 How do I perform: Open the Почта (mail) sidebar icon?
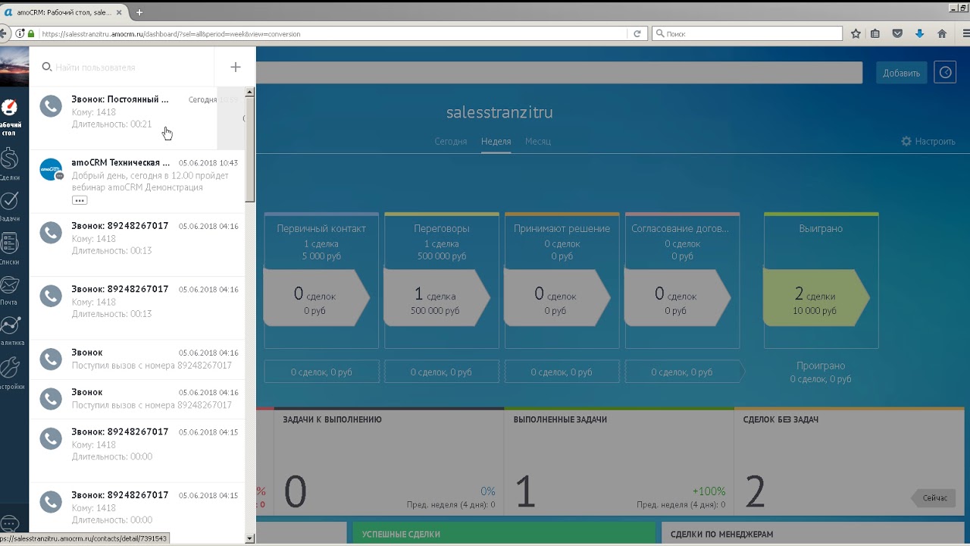pyautogui.click(x=9, y=285)
